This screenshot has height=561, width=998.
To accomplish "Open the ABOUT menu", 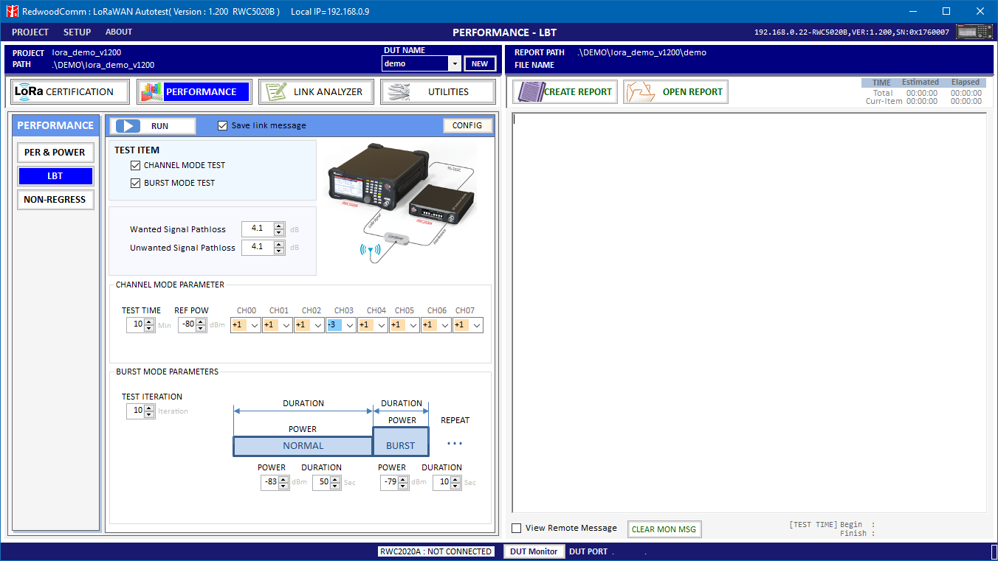I will [x=119, y=32].
